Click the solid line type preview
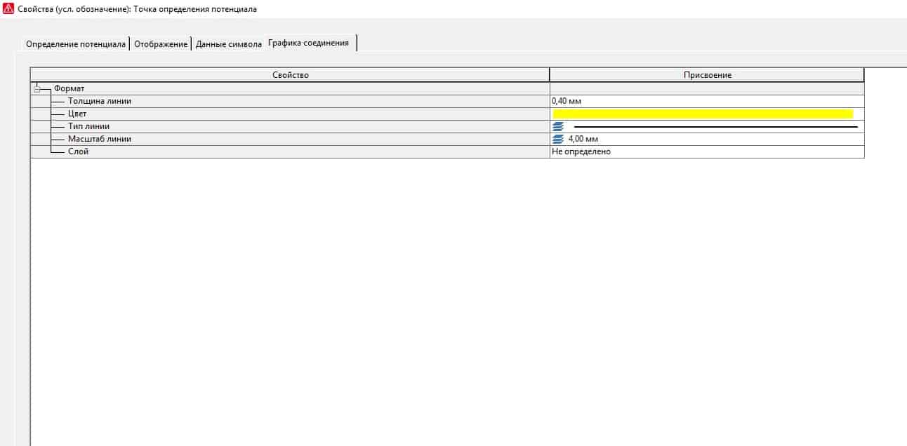Image resolution: width=907 pixels, height=446 pixels. tap(715, 126)
